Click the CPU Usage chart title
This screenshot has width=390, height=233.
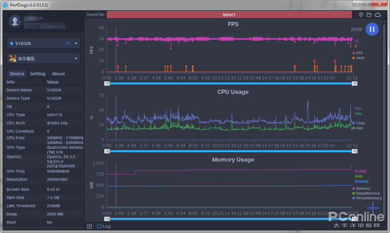coord(233,92)
